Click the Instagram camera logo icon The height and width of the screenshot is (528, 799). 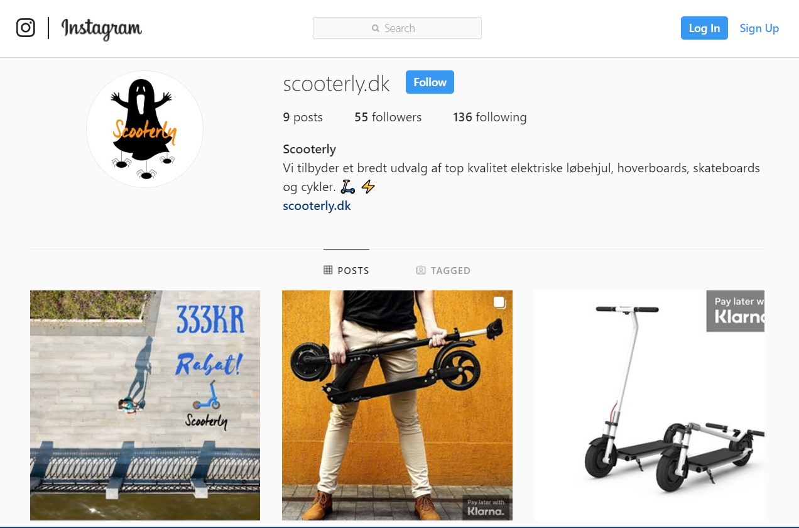[x=26, y=28]
